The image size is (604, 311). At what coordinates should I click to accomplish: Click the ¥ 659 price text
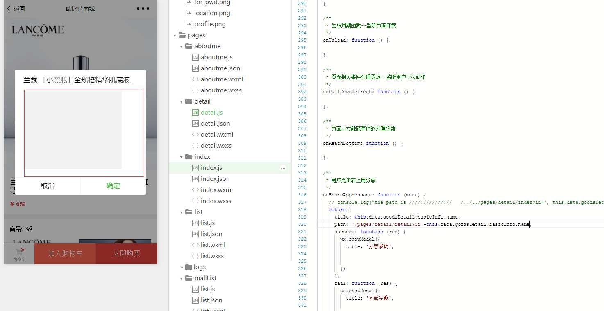pyautogui.click(x=18, y=204)
